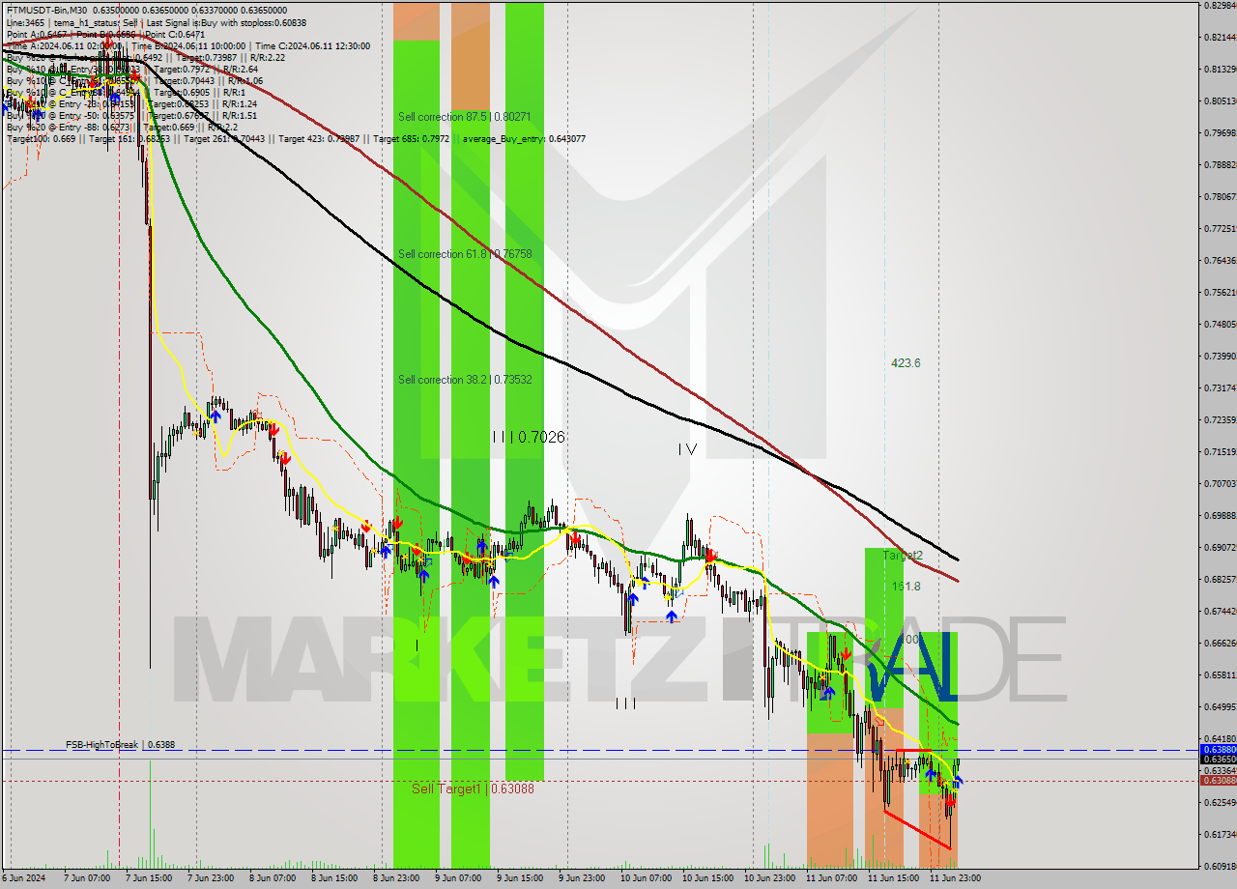Click the 'average_Buy_entry: 0.643077' text
The height and width of the screenshot is (889, 1237).
[x=525, y=139]
